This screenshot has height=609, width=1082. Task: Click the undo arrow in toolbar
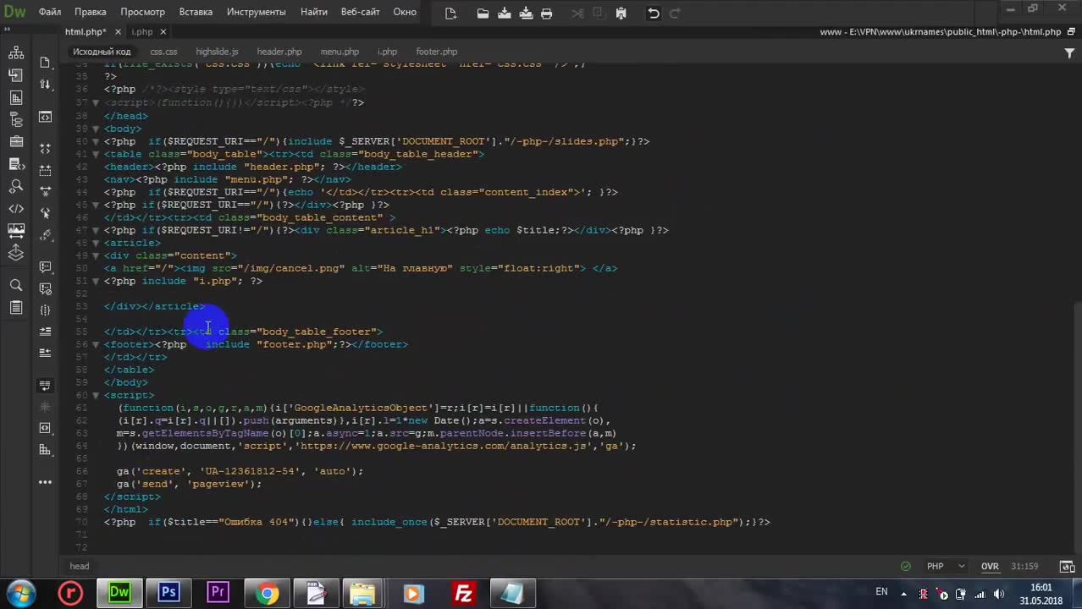(653, 13)
